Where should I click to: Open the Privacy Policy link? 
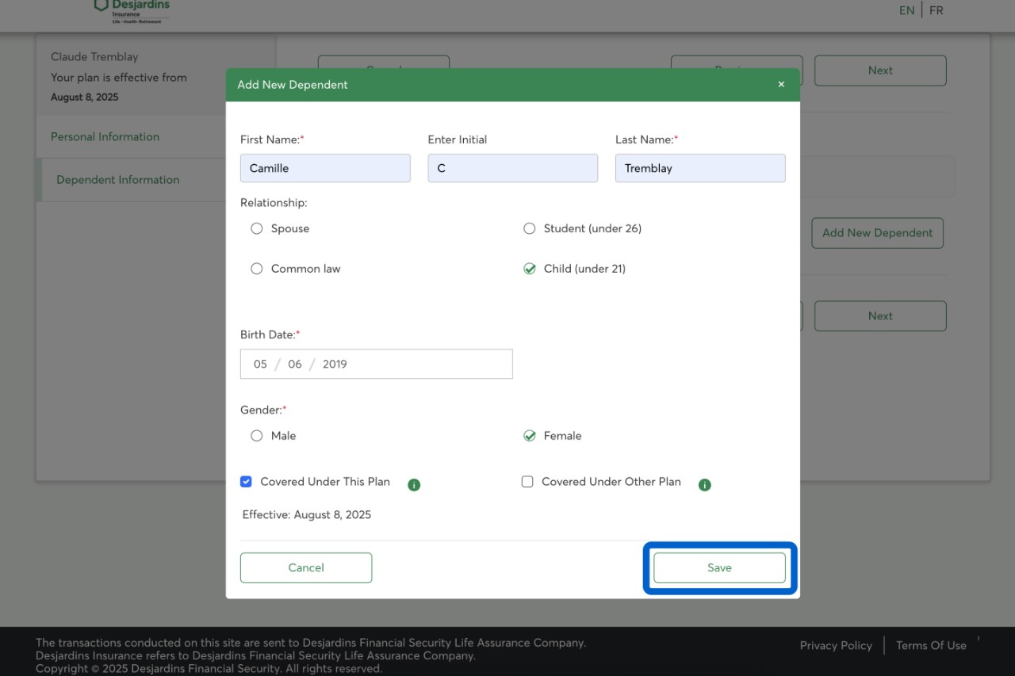tap(836, 646)
